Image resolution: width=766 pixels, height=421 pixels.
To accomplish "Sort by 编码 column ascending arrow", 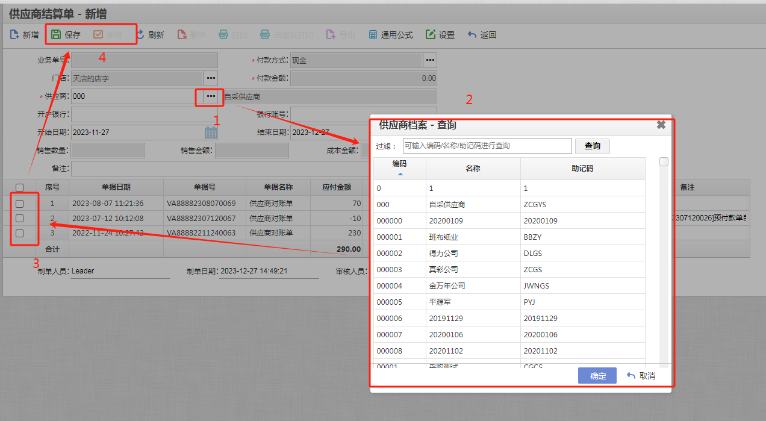I will (x=400, y=173).
